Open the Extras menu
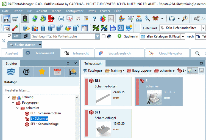The image size is (206, 140). 91,11
